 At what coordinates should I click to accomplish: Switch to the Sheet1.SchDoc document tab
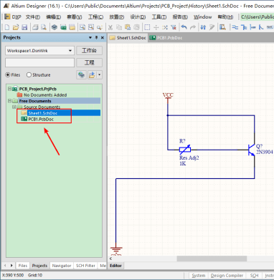[128, 38]
